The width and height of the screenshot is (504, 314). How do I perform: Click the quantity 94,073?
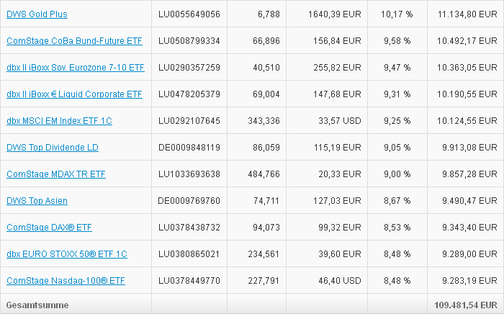(x=266, y=228)
